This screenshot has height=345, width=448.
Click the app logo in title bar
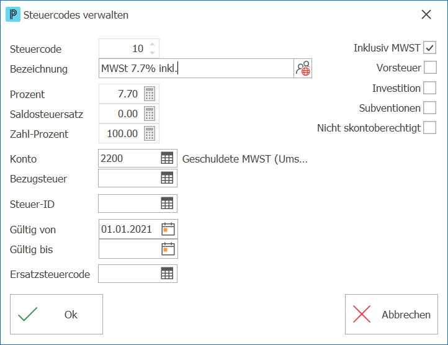(x=13, y=14)
